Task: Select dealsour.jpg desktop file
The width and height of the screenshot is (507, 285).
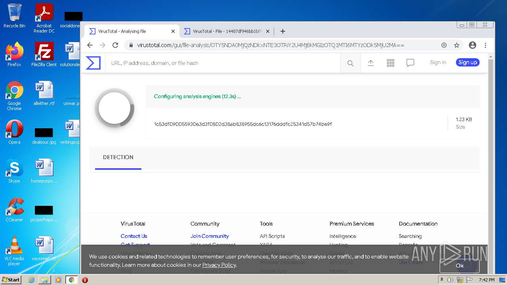Action: pyautogui.click(x=44, y=136)
